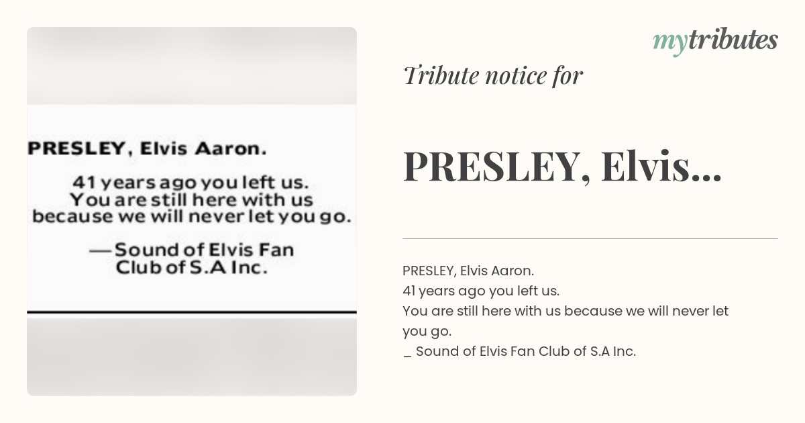Click "41 years ago you left us." in clipping
Viewport: 805px width, 423px height.
191,182
